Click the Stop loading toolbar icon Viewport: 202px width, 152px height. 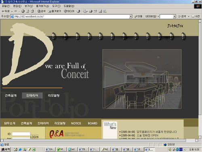(x=23, y=11)
